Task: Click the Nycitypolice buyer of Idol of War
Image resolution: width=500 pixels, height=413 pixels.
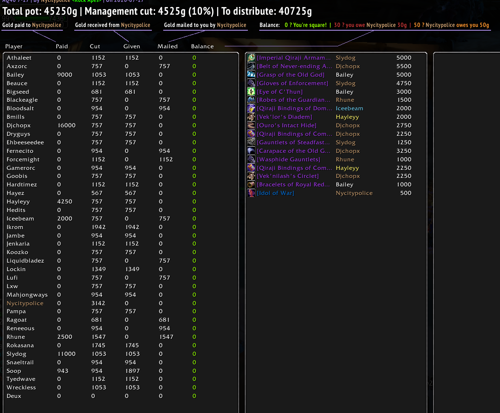Action: 354,193
